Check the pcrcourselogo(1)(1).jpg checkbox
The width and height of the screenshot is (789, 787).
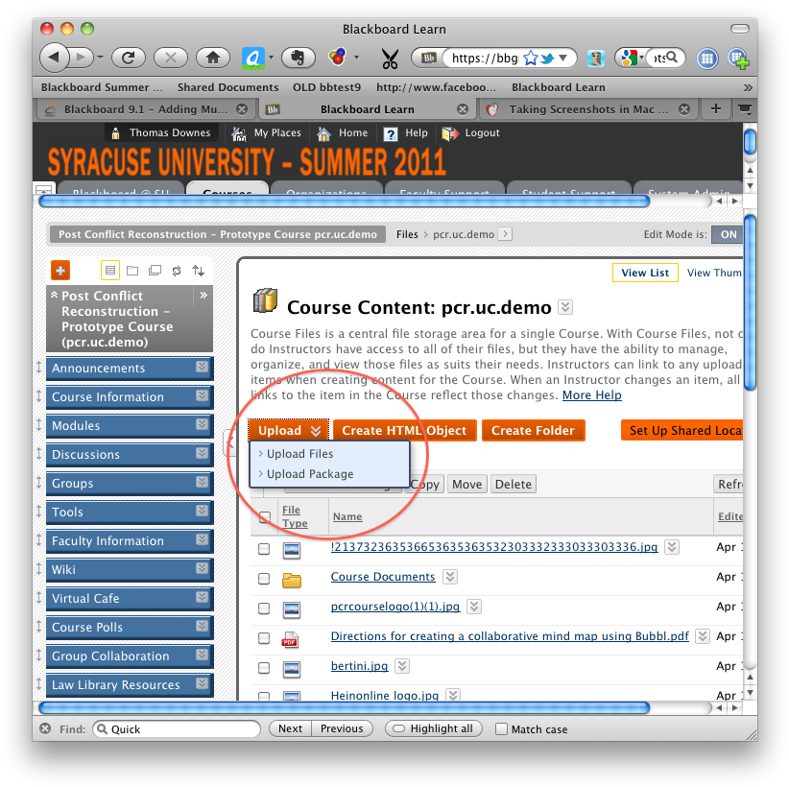pos(264,608)
